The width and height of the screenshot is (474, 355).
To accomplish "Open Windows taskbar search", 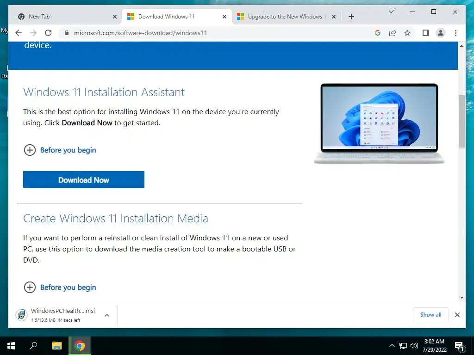I will [33, 346].
